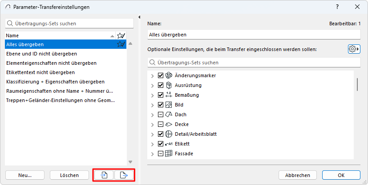Click the import transfer sets icon button
The width and height of the screenshot is (368, 185).
[104, 175]
